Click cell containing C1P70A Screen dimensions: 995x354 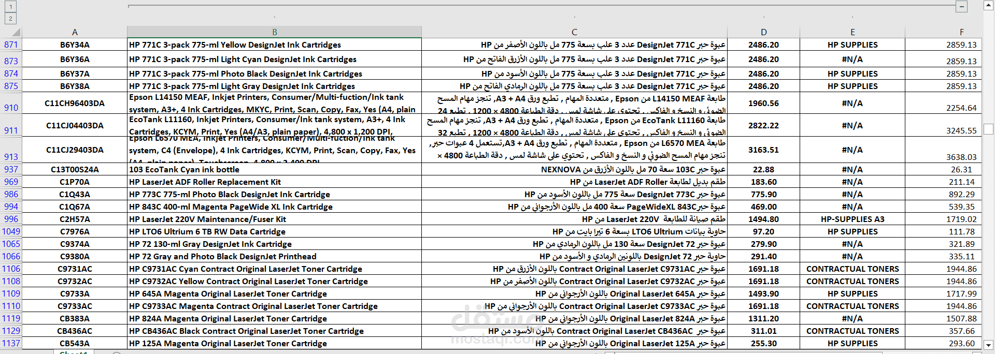[x=75, y=182]
